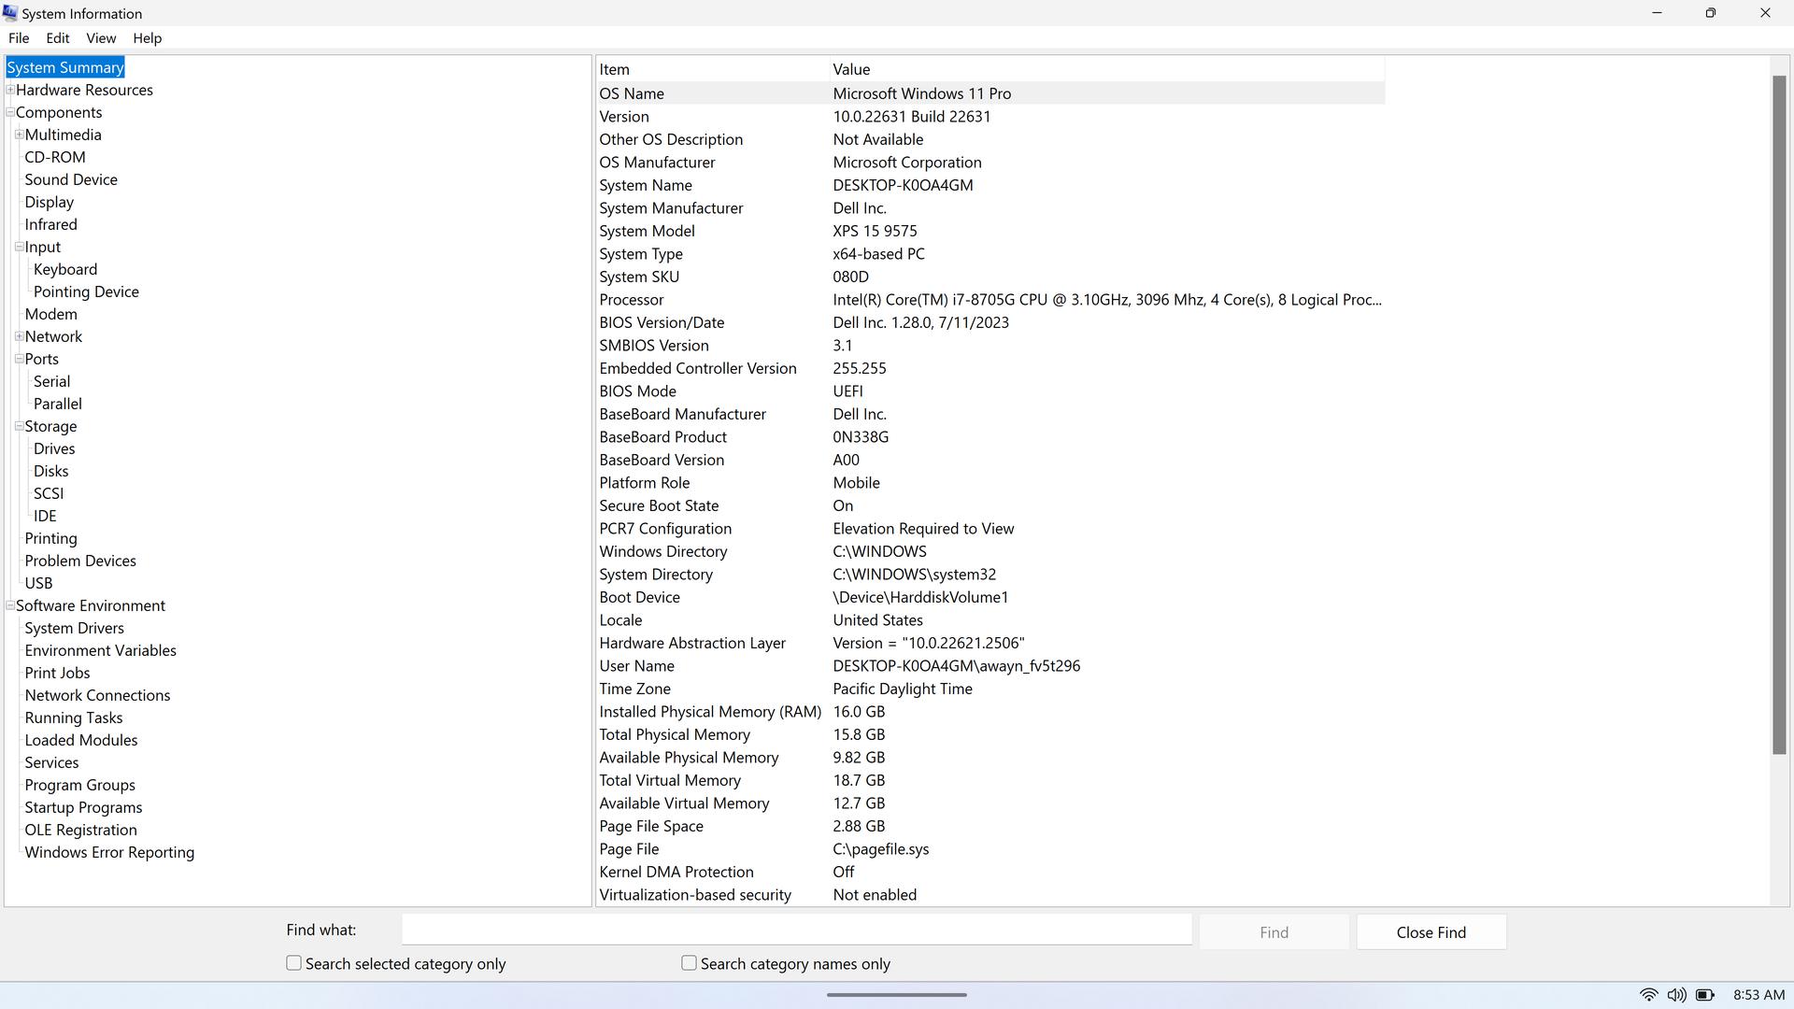The height and width of the screenshot is (1009, 1794).
Task: Open the View menu
Action: 101,38
